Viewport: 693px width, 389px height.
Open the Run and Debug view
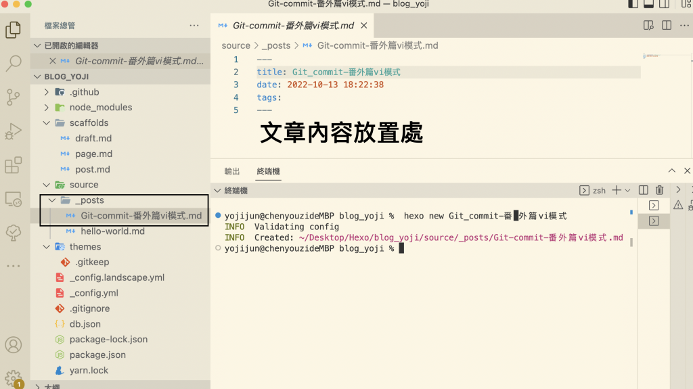pos(14,131)
